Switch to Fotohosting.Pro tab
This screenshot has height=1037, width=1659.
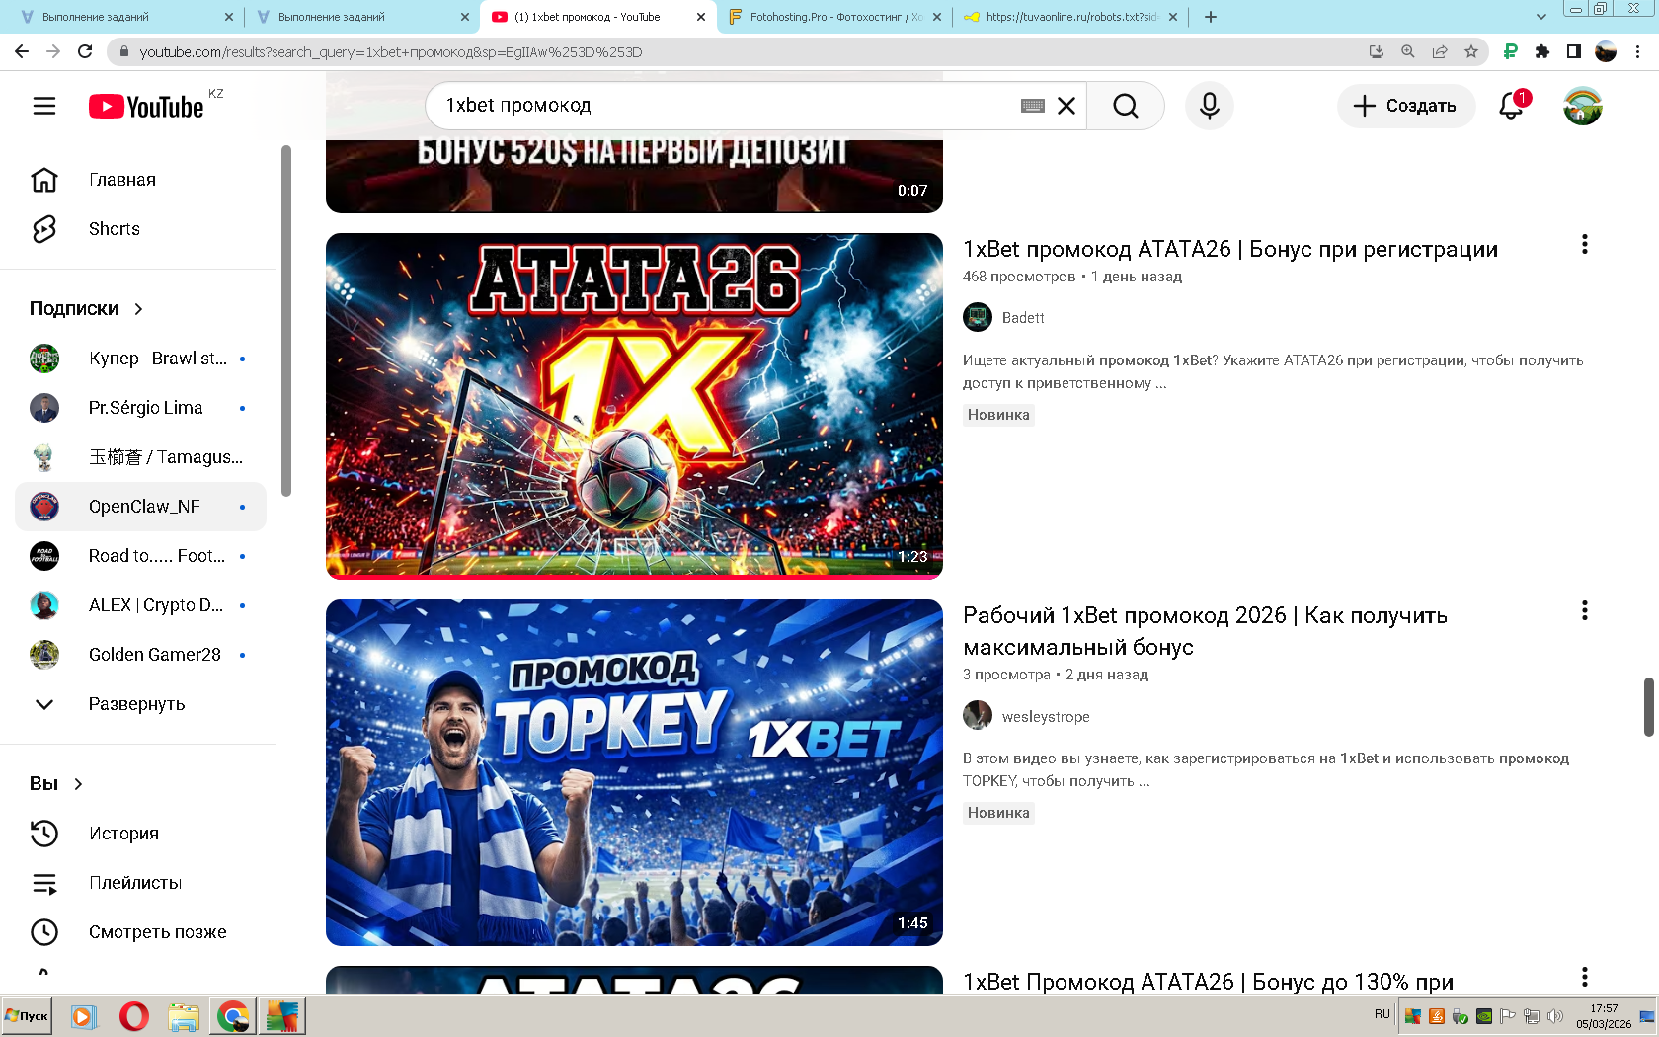[x=832, y=17]
